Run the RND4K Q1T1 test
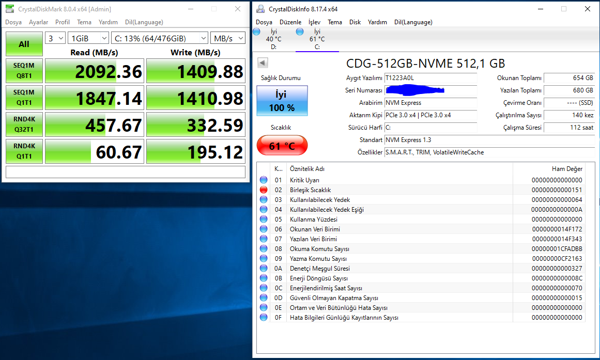The height and width of the screenshot is (360, 600). 24,151
